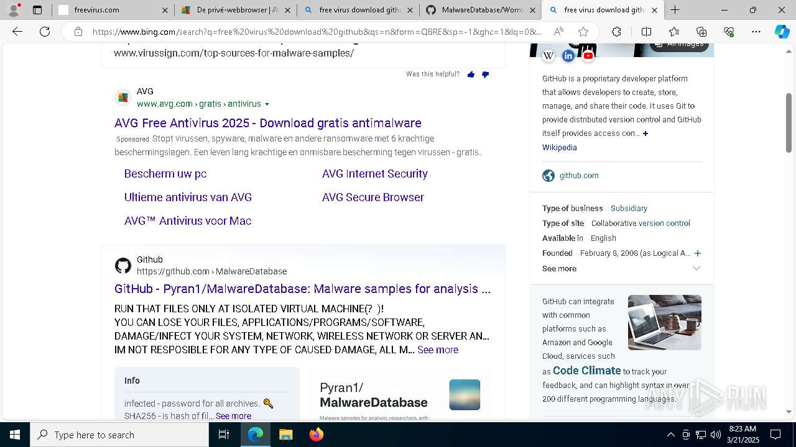Open GitHub's LinkedIn profile icon
Screen dimensions: 796x447
pyautogui.click(x=568, y=56)
